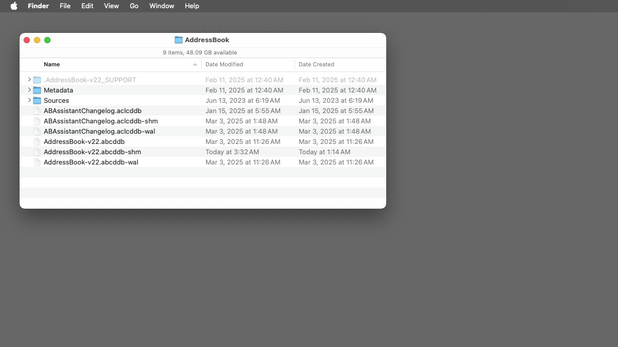Select the ABAssistantChangelog.aclcddb file icon

37,111
